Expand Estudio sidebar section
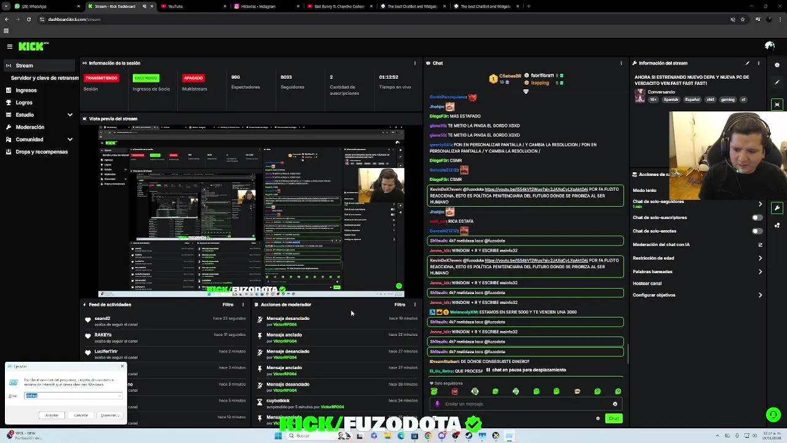This screenshot has width=787, height=443. pyautogui.click(x=69, y=114)
